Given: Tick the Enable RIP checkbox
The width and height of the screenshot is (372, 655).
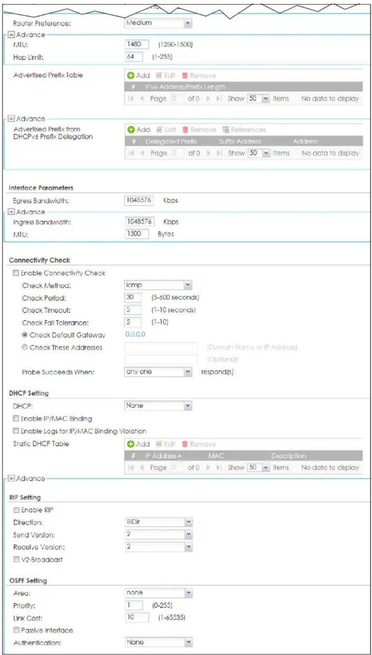Looking at the screenshot, I should [x=16, y=510].
